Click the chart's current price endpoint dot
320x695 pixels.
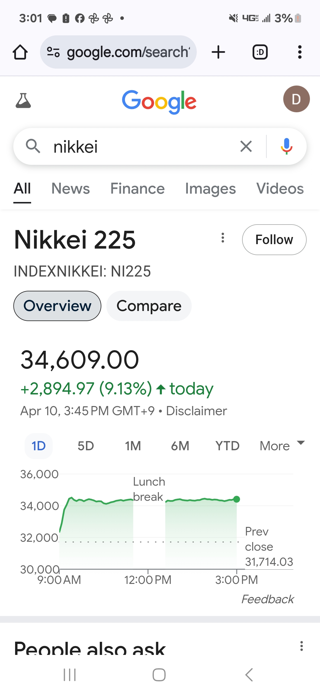click(236, 499)
